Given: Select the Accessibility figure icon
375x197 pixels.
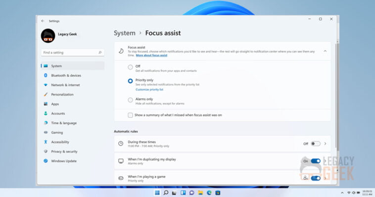Looking at the screenshot, I should [x=46, y=142].
